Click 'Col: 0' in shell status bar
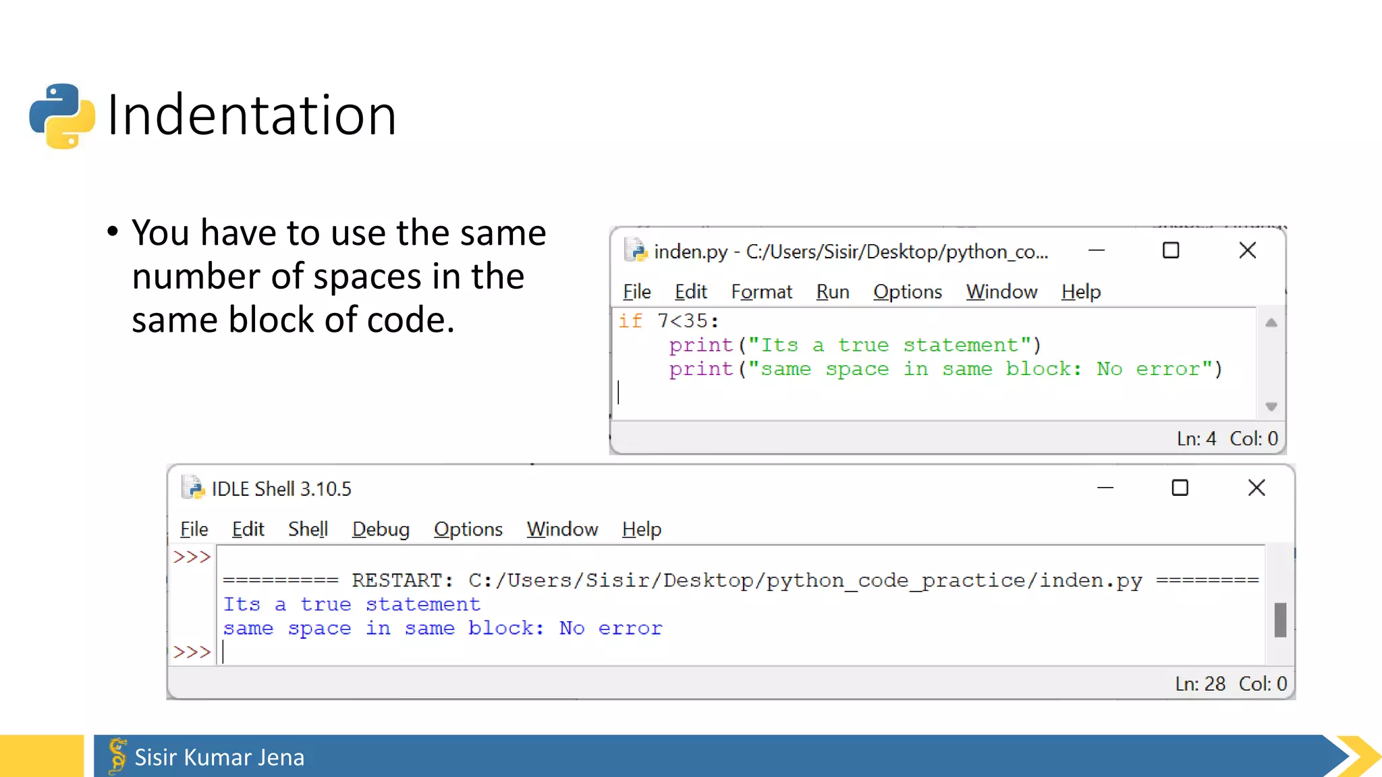Viewport: 1382px width, 777px height. click(x=1262, y=683)
